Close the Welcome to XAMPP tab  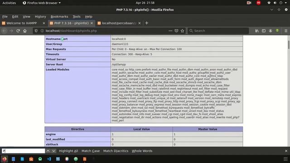(44, 23)
